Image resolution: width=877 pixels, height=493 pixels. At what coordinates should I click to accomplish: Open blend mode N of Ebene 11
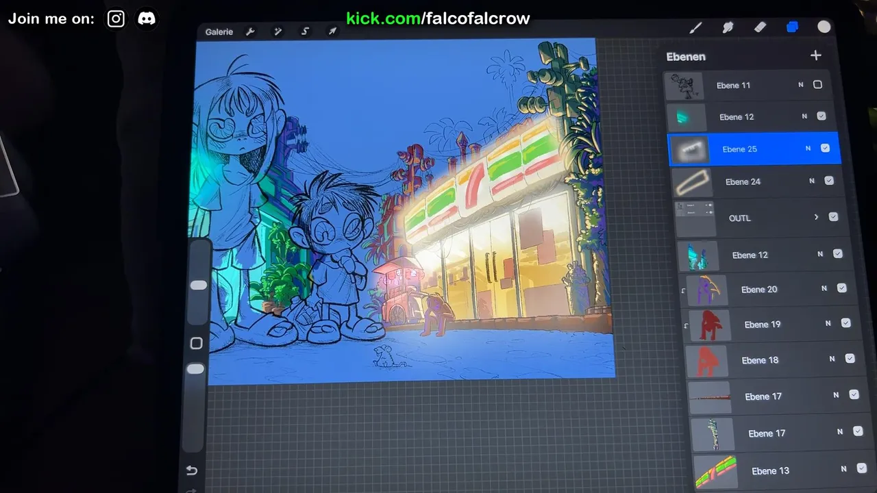point(801,85)
